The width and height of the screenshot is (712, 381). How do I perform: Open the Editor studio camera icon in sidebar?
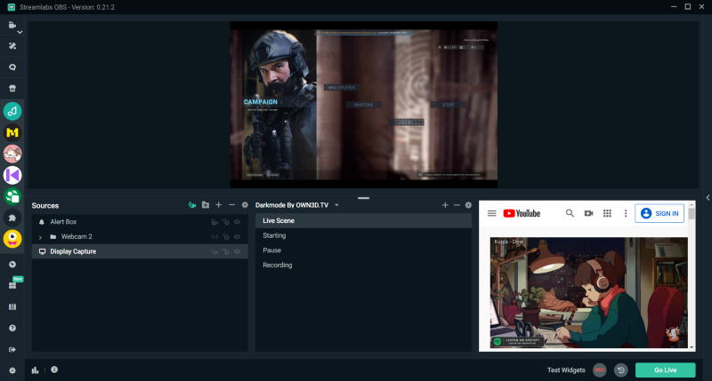pos(12,25)
